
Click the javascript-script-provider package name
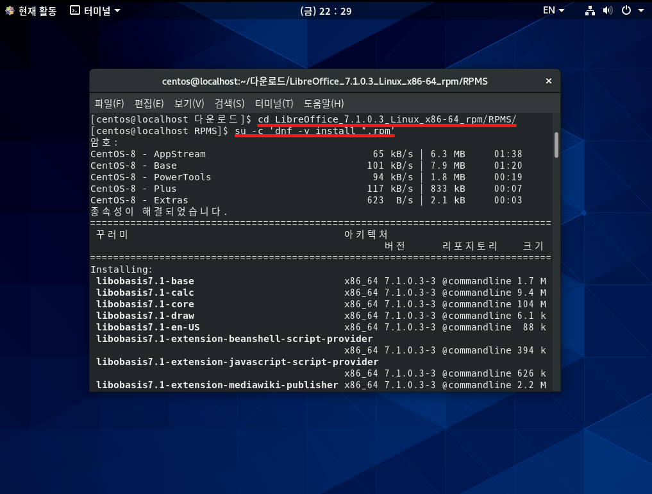pyautogui.click(x=237, y=362)
